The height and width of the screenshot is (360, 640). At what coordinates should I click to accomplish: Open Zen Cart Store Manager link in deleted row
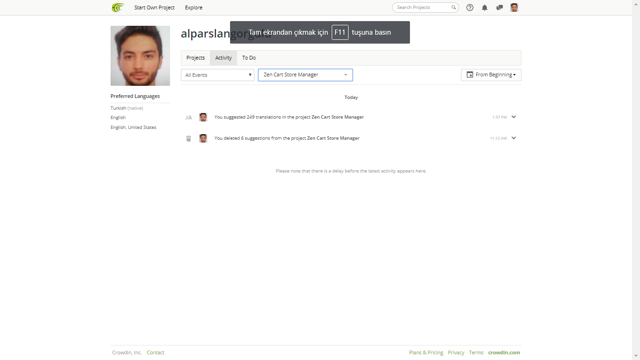point(333,138)
